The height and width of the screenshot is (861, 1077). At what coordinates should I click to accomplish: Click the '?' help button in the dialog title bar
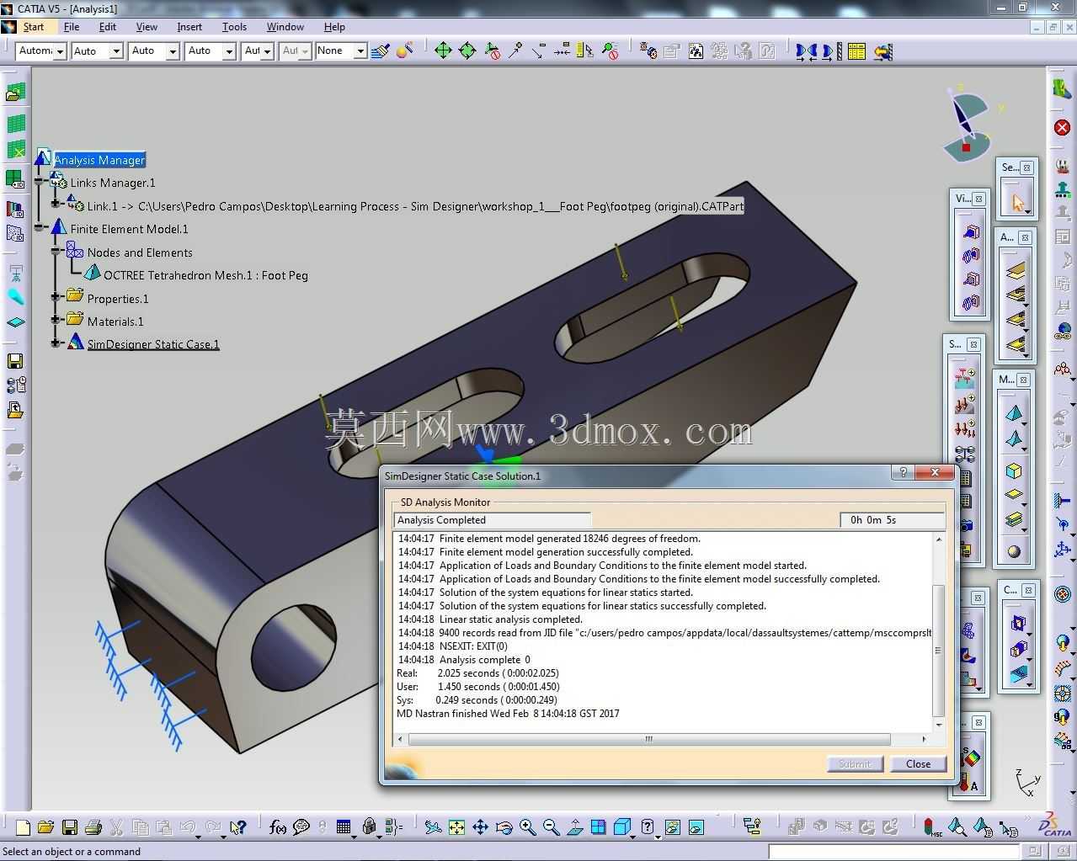click(903, 472)
